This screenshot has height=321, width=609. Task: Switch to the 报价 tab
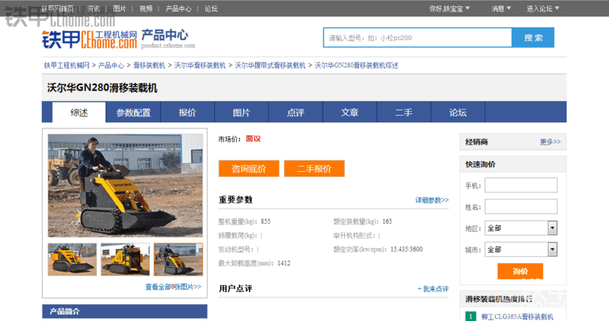click(187, 113)
